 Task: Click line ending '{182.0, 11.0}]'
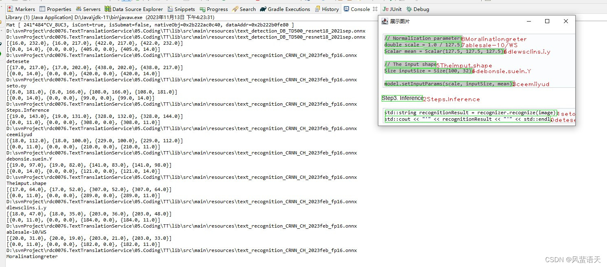pos(83,244)
